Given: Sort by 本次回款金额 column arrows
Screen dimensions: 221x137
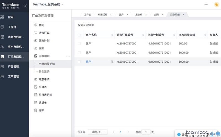Looking at the screenshot, I should click(x=205, y=35).
